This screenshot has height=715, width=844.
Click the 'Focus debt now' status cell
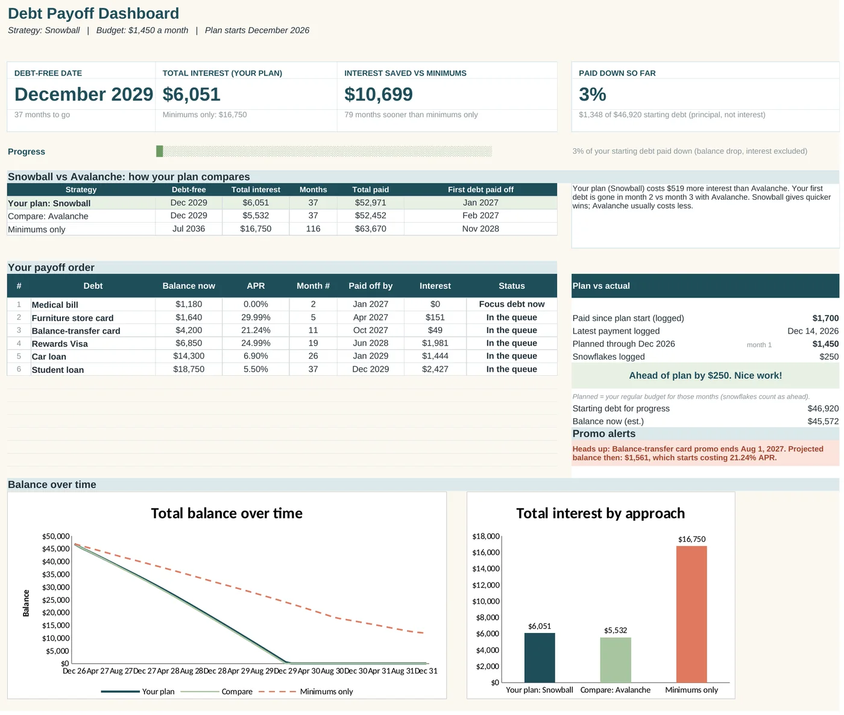click(512, 304)
